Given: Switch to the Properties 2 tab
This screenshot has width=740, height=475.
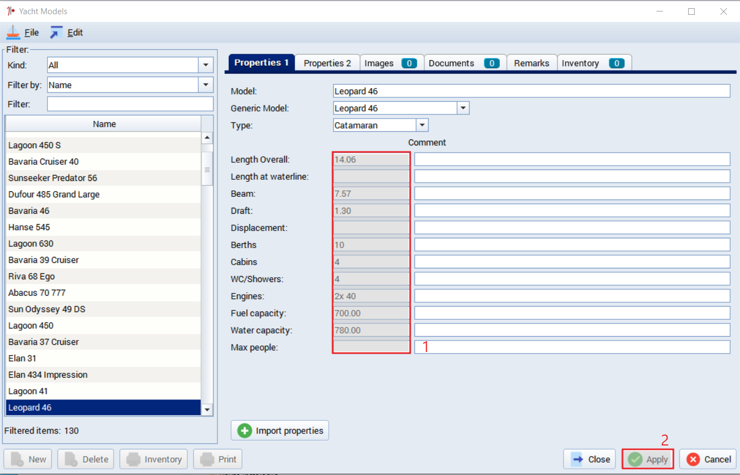Looking at the screenshot, I should (x=327, y=63).
